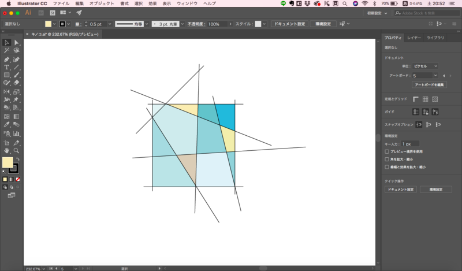Click ドキュメント設定 in the control bar
The height and width of the screenshot is (271, 462).
tap(290, 24)
